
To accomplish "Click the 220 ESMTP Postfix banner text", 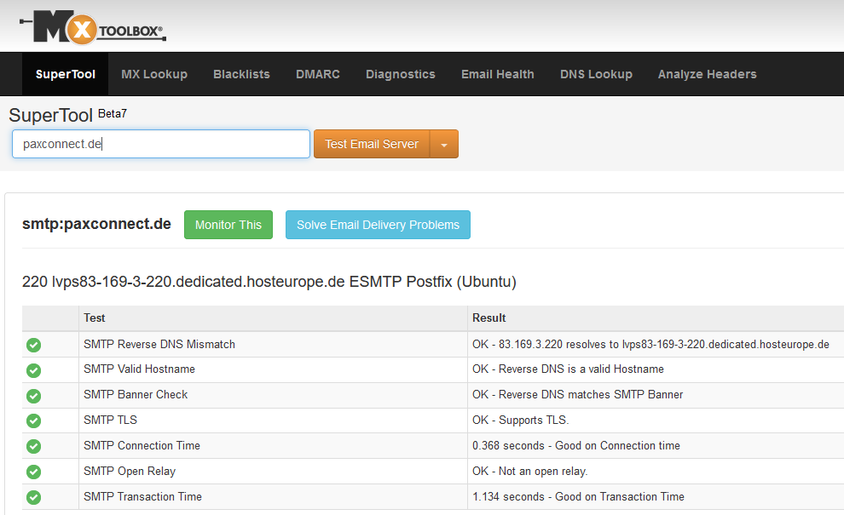I will pos(269,282).
